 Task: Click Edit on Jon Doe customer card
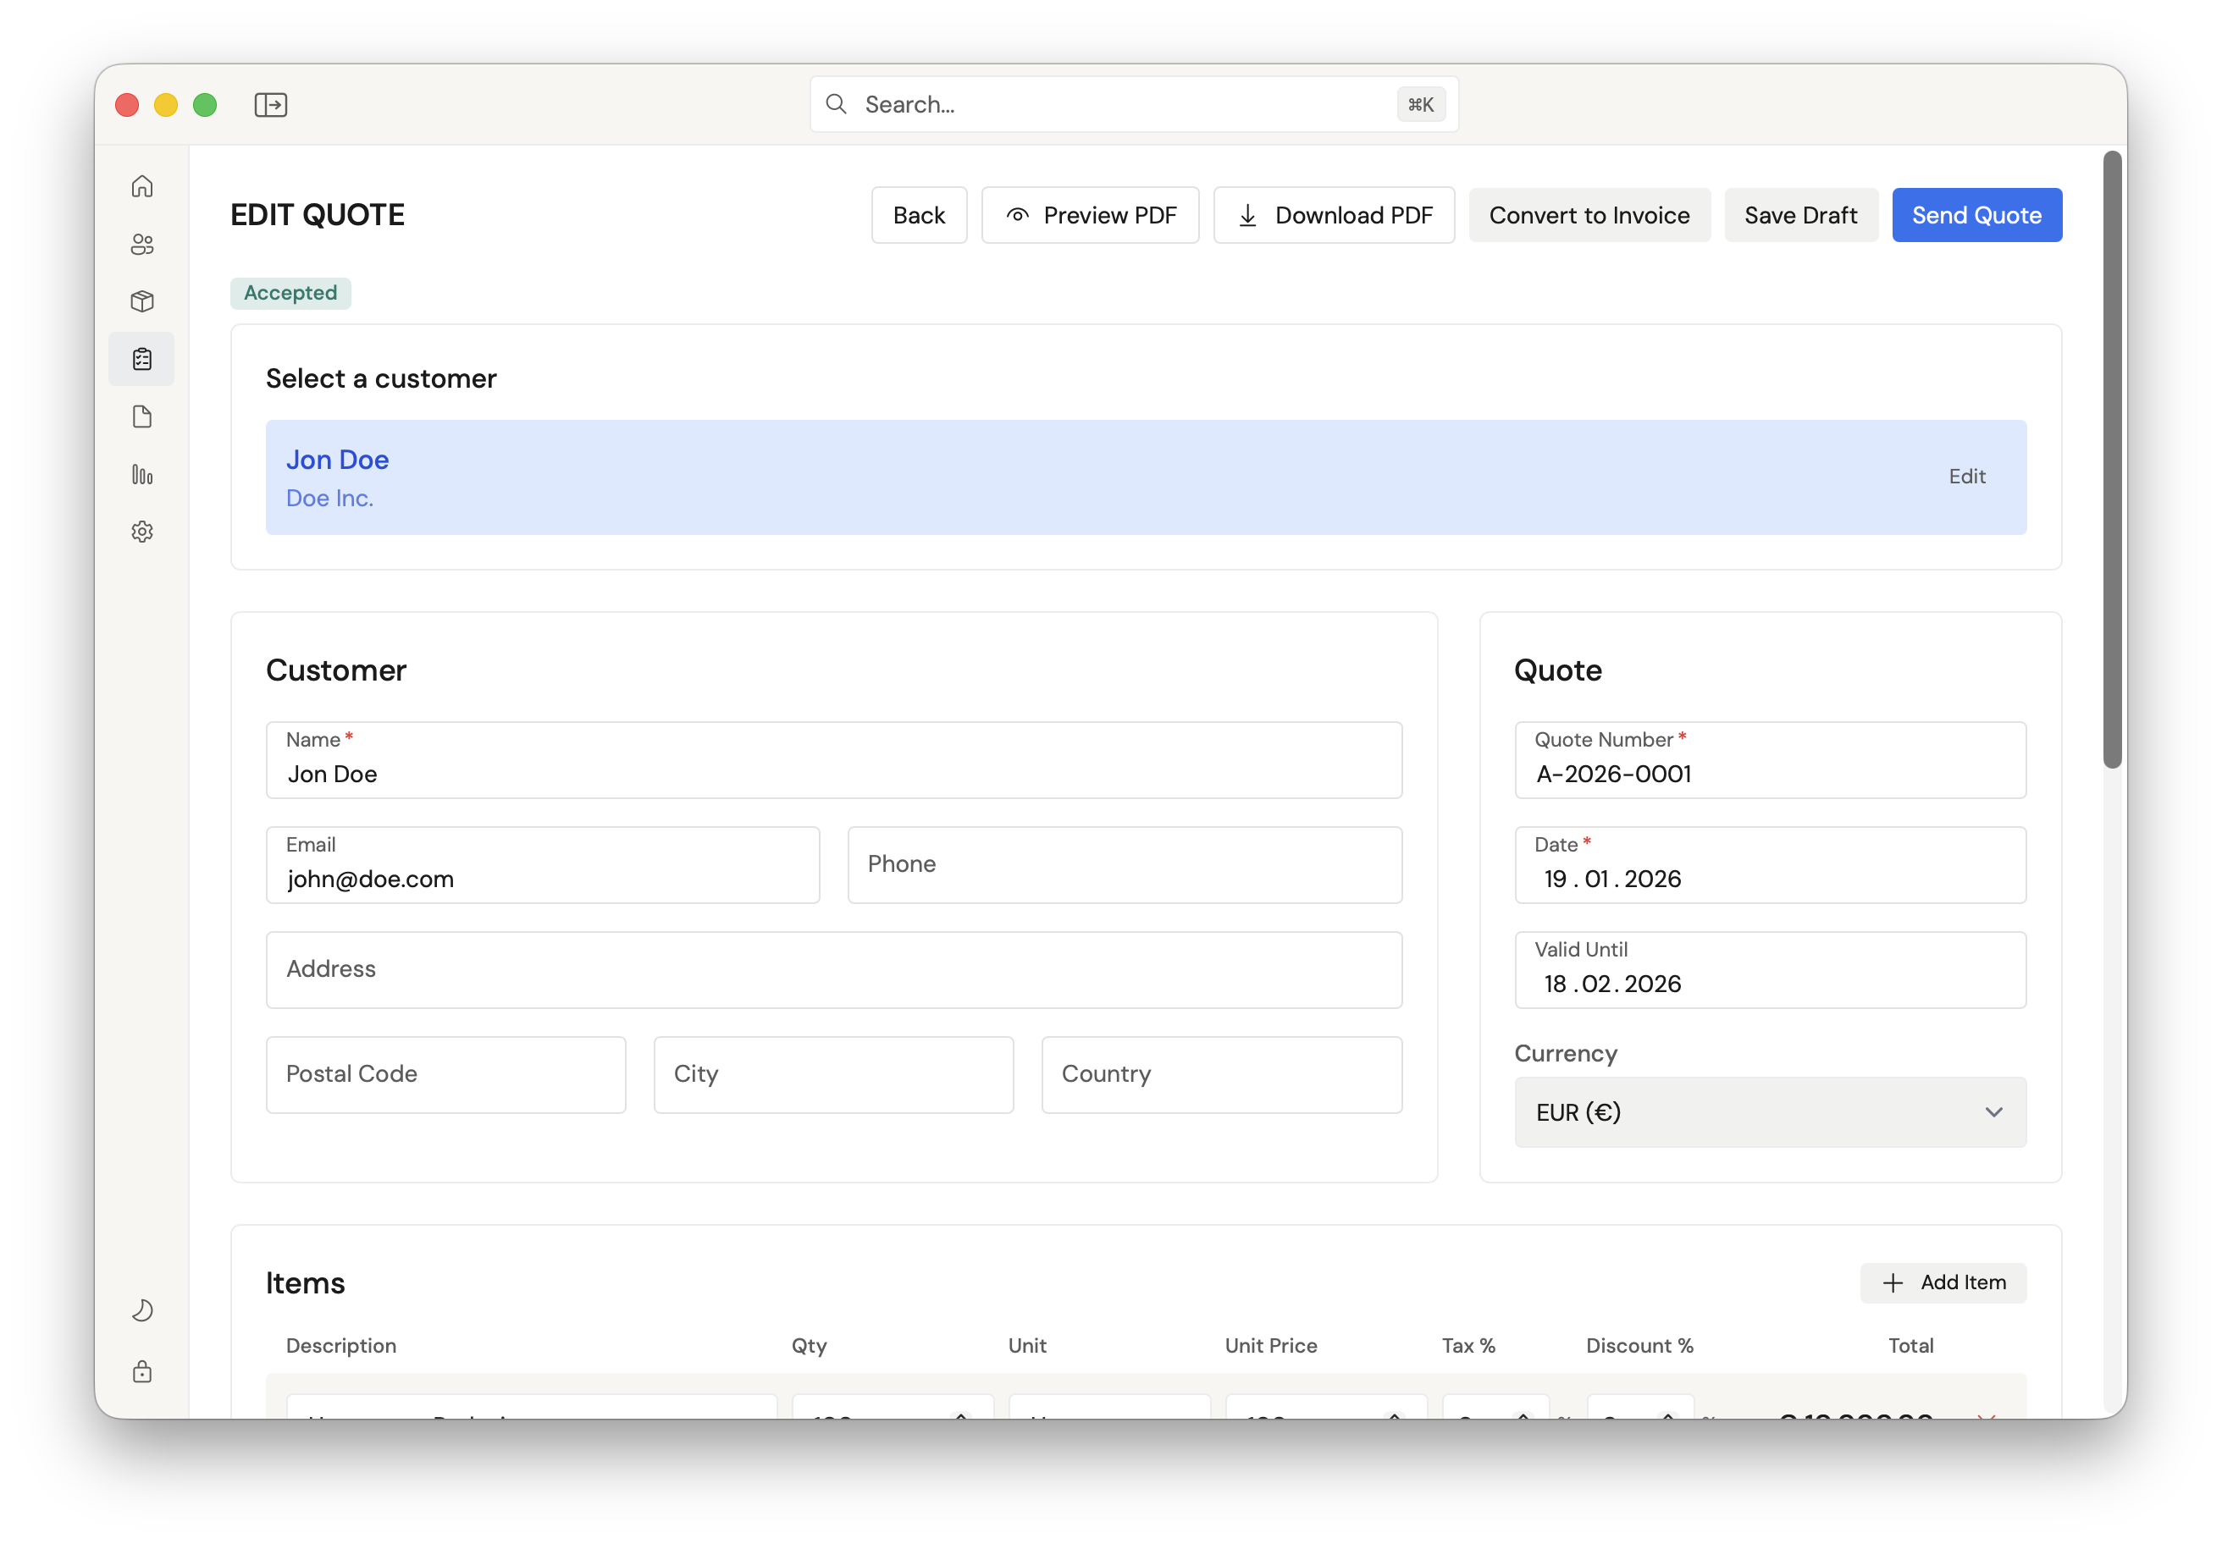(1965, 477)
